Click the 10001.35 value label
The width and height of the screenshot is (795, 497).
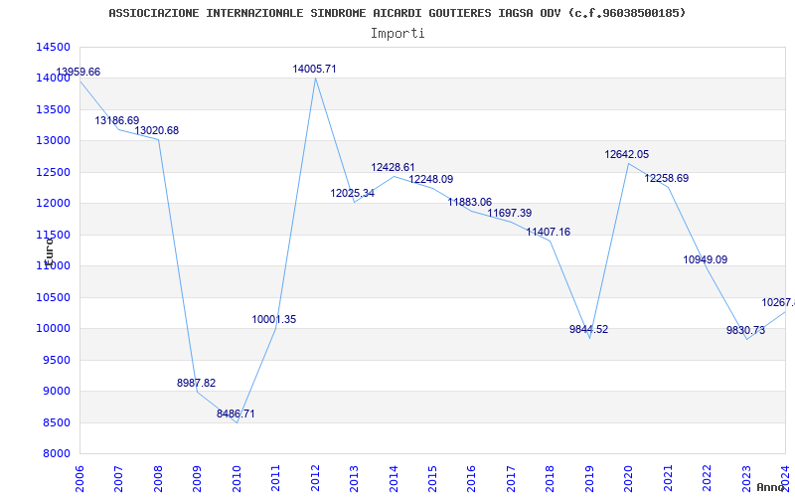273,319
